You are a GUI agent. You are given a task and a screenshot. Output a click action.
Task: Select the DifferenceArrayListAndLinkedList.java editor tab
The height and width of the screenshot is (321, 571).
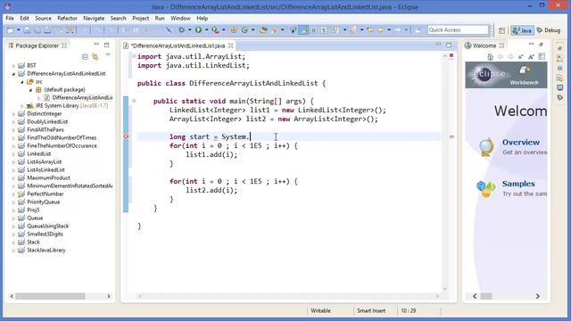click(178, 45)
